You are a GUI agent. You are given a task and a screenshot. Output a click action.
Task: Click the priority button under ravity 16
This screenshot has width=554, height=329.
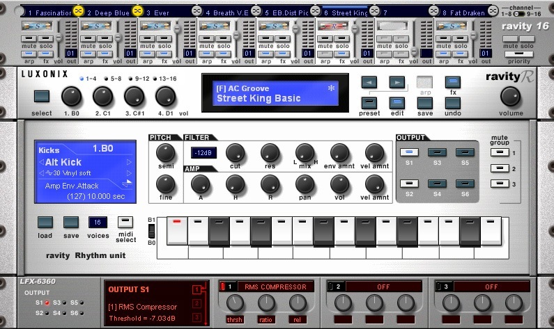(x=518, y=54)
